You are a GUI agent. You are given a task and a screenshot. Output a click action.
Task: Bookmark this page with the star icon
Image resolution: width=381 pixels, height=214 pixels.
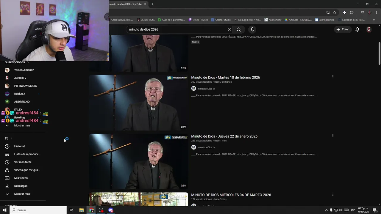click(x=335, y=12)
